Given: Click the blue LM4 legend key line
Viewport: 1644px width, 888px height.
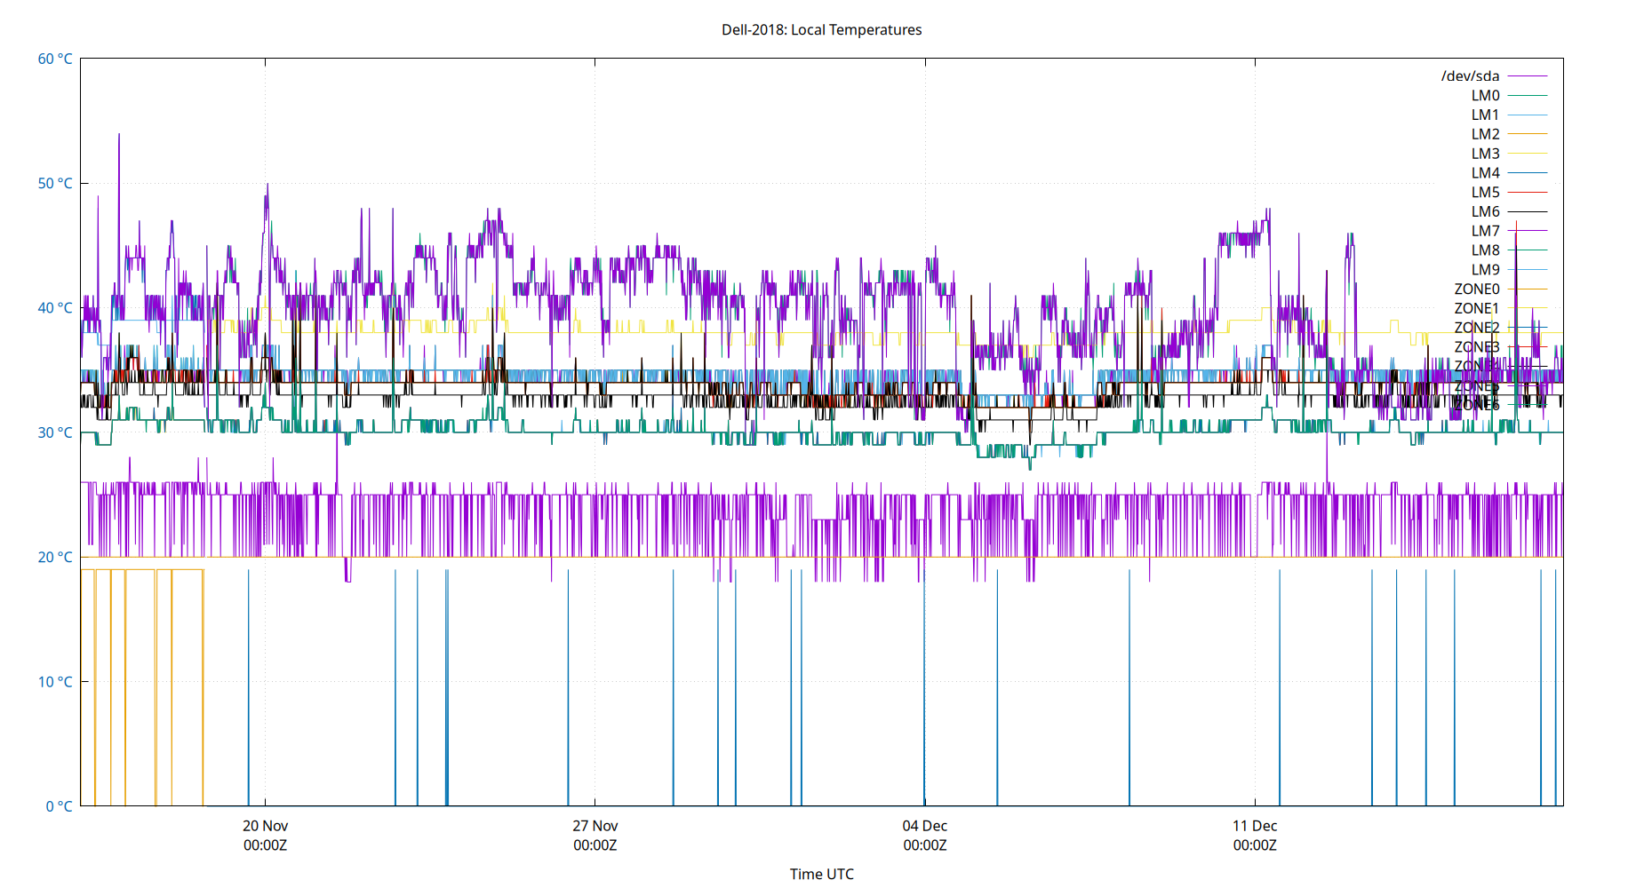Looking at the screenshot, I should (x=1528, y=172).
